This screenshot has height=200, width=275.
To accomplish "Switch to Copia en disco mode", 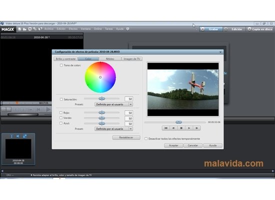I will point(259,29).
